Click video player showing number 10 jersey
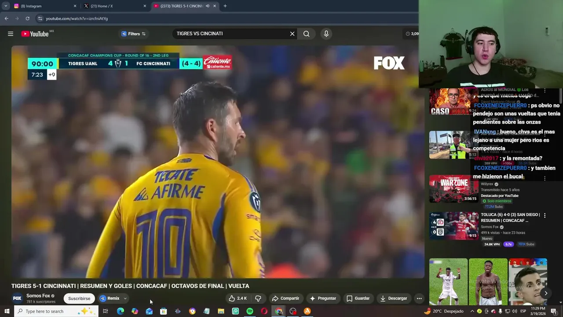563x317 pixels. coord(218,162)
